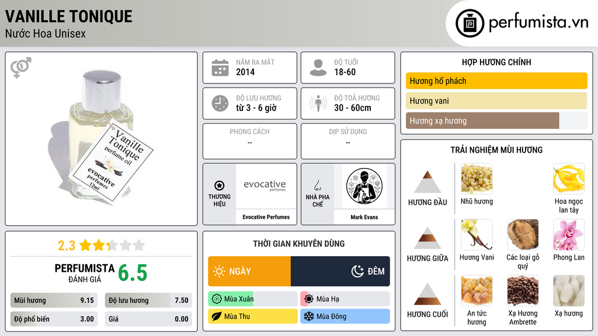Open the An tức hương note image

[x=477, y=290]
